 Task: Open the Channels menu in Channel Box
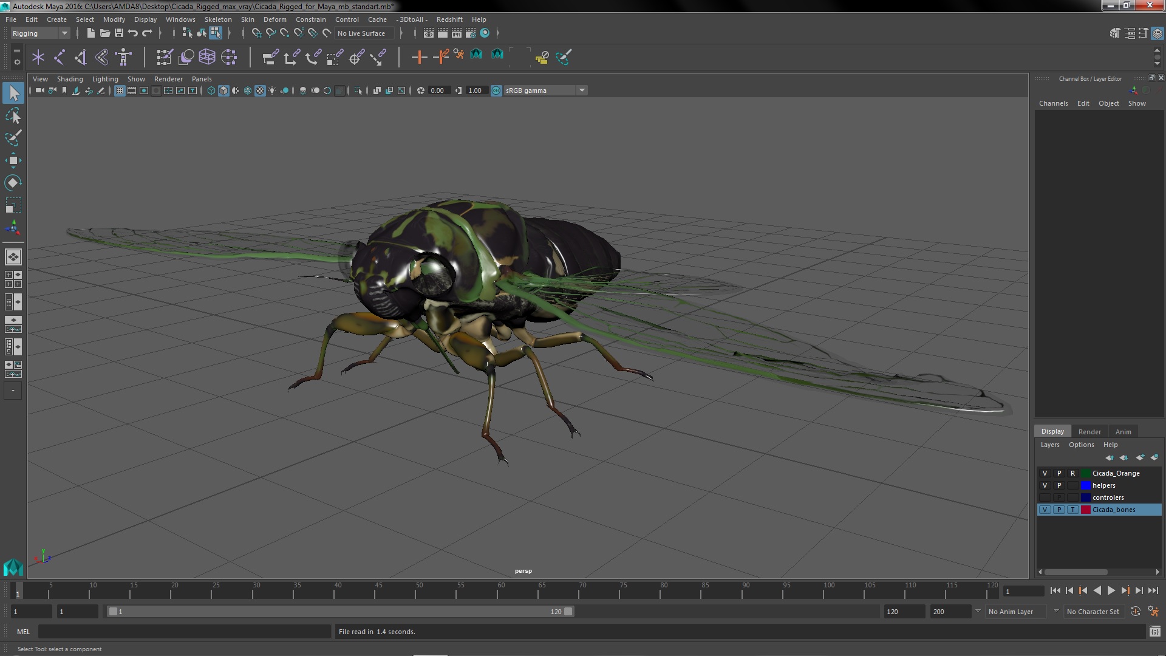(x=1053, y=103)
